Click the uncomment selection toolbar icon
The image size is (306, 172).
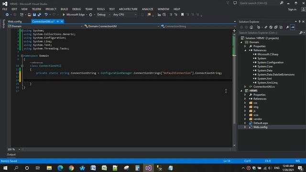tap(176, 15)
